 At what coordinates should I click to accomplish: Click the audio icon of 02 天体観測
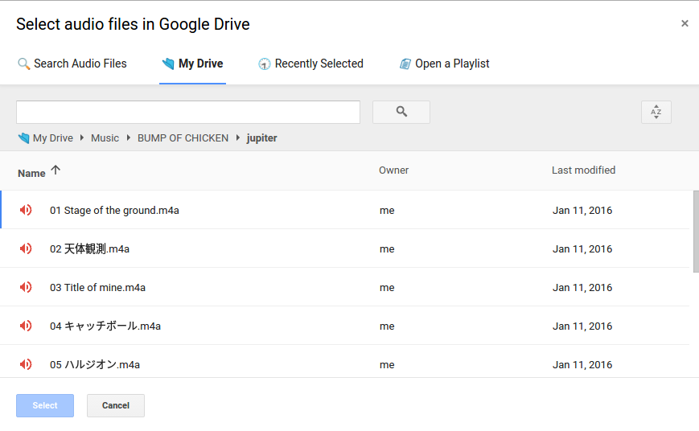pyautogui.click(x=26, y=248)
